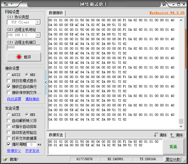The image size is (188, 164).
Task: Select HEX in send settings
Action: 30,115
